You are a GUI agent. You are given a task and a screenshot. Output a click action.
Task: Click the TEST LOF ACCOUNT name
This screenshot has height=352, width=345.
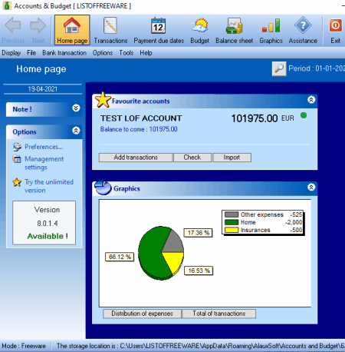[141, 118]
